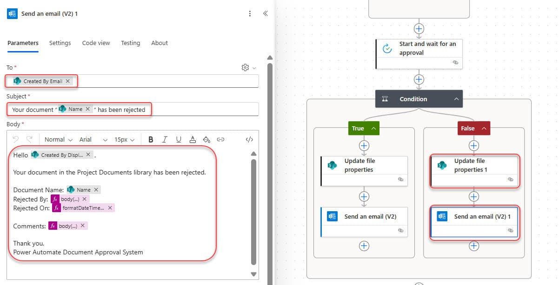Viewport: 559px width, 285px height.
Task: Switch to the Code view tab
Action: [96, 43]
